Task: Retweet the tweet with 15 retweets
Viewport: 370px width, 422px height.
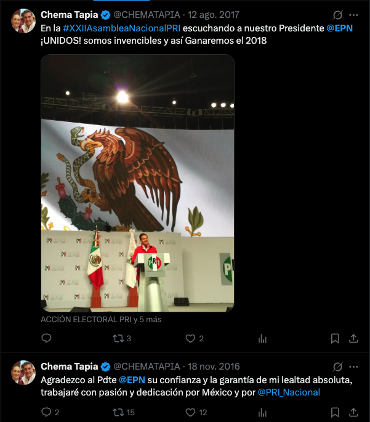Action: [123, 412]
